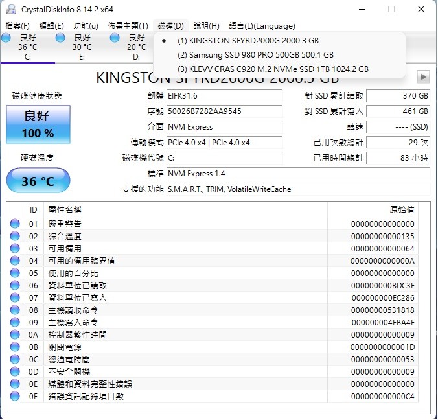The width and height of the screenshot is (438, 420).
Task: Click status orb for 總通電時間 row
Action: pyautogui.click(x=15, y=359)
